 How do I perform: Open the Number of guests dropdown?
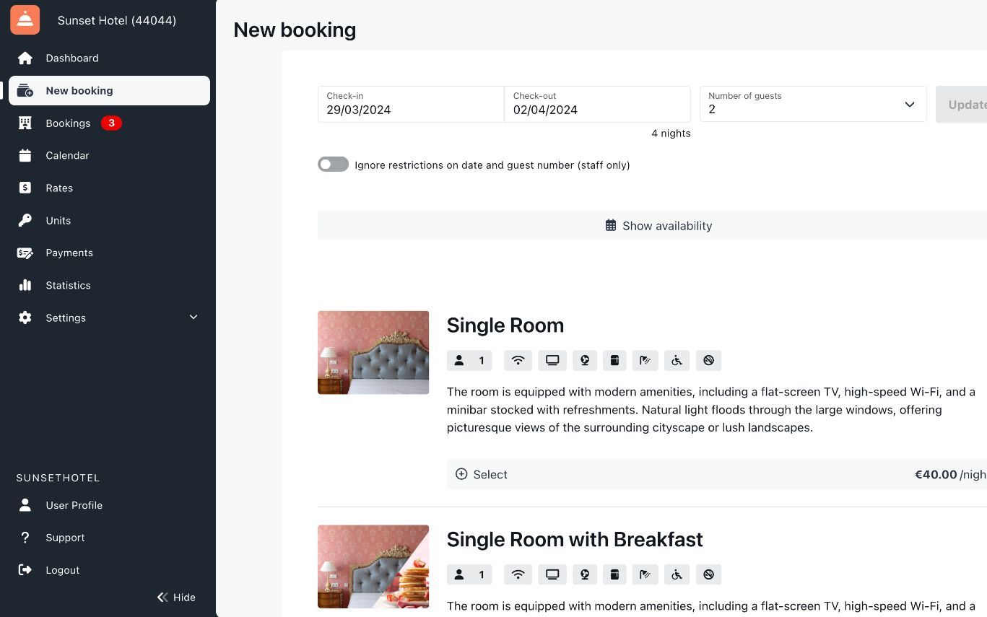812,105
